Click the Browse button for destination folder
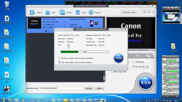This screenshot has width=182, height=102. [x=89, y=88]
